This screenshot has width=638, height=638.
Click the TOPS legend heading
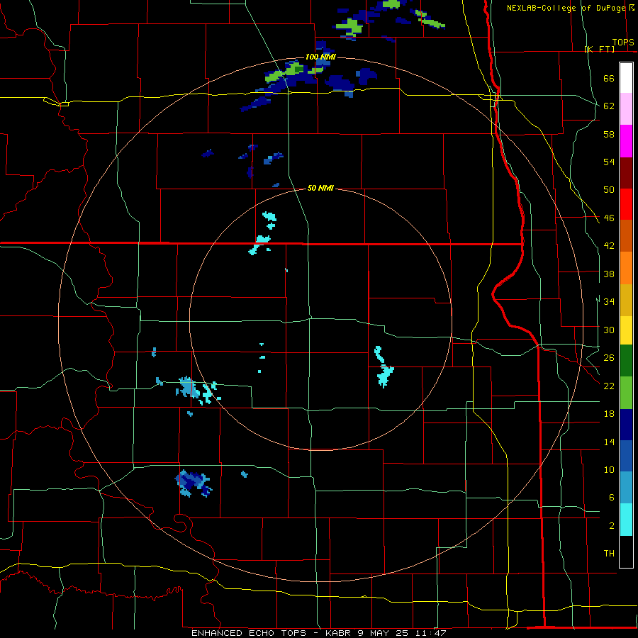point(623,42)
